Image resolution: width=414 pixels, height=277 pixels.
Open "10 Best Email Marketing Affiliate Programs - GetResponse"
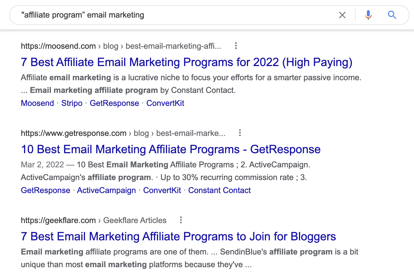[x=171, y=149]
